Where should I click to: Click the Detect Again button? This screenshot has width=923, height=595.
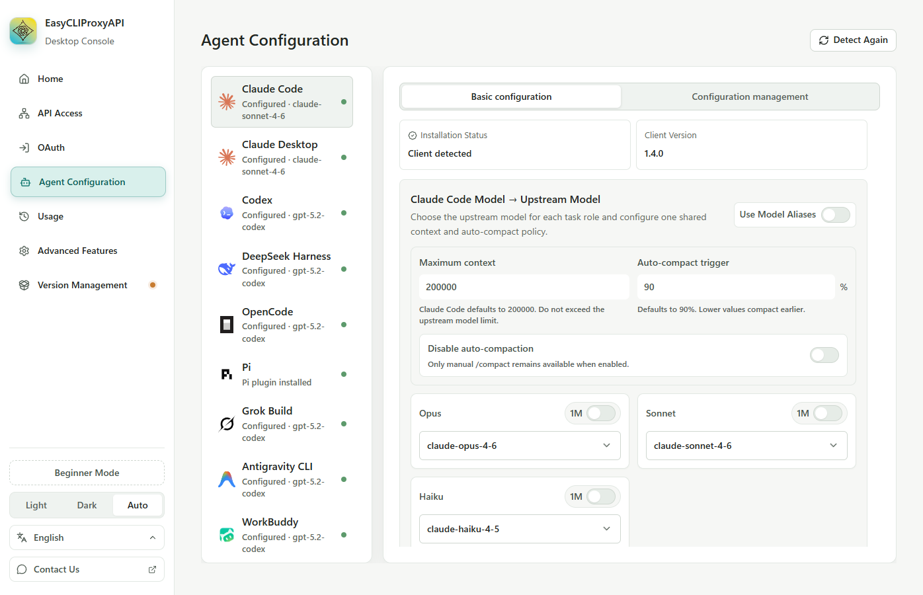(x=853, y=40)
